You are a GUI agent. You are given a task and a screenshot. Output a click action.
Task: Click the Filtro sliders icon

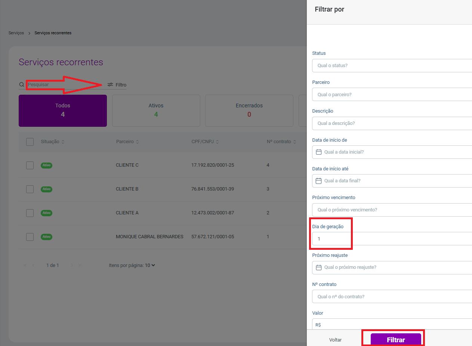pos(110,85)
